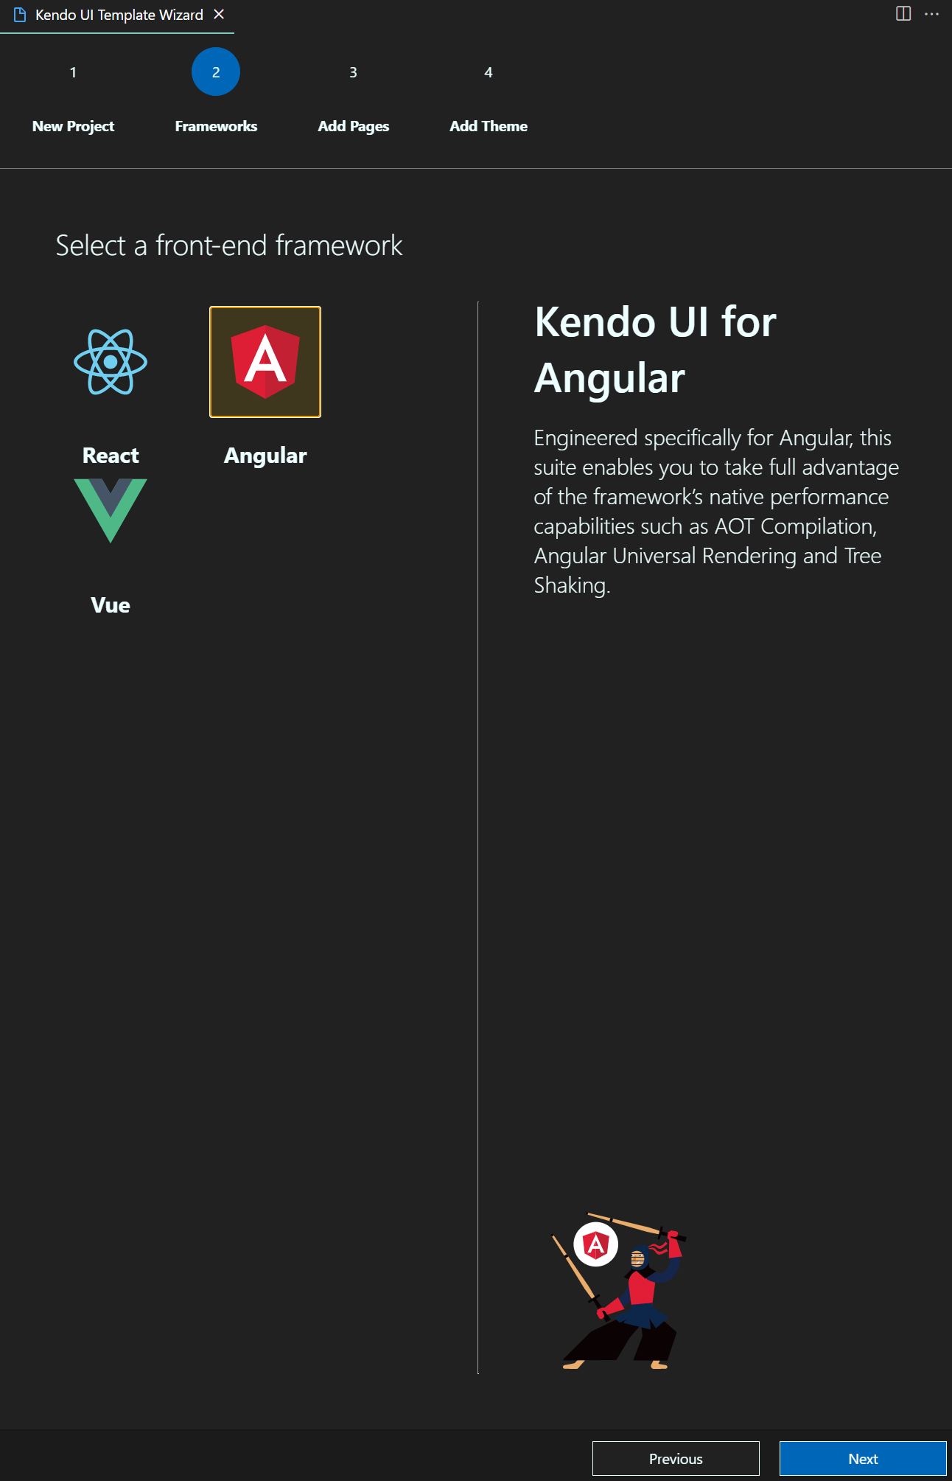Close the Kendo UI Template Wizard tab

pyautogui.click(x=218, y=14)
